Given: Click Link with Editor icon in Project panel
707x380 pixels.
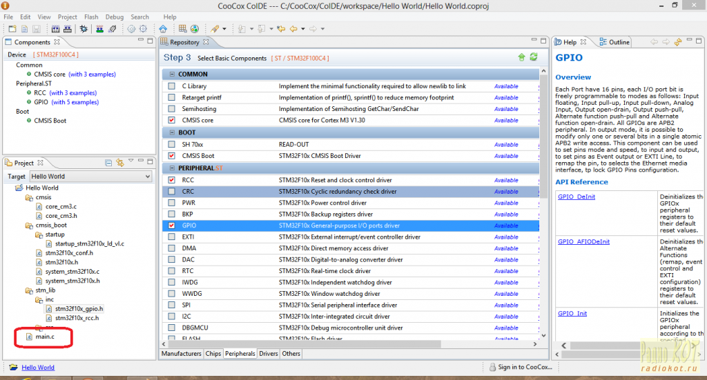Looking at the screenshot, I should pyautogui.click(x=119, y=163).
